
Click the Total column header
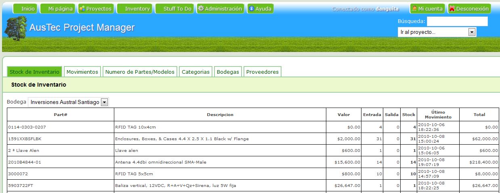tap(479, 115)
